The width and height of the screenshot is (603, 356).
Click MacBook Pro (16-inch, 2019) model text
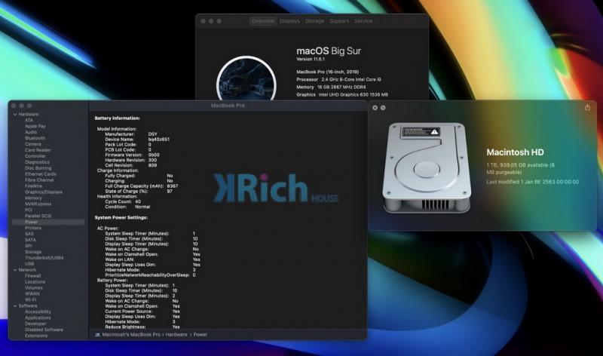pos(327,72)
